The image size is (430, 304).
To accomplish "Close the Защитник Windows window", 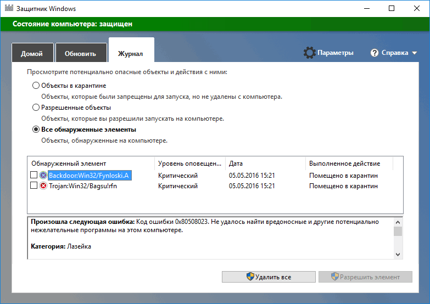I will 417,8.
